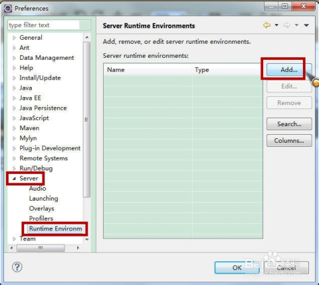Click the forward navigation arrow icon
The image size is (319, 285).
(286, 25)
